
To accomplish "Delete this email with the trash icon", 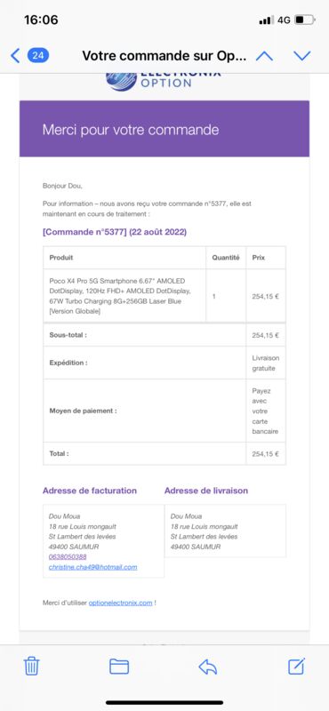I will [31, 666].
